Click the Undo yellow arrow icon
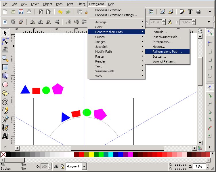Image resolution: width=216 pixels, height=172 pixels. (60, 12)
